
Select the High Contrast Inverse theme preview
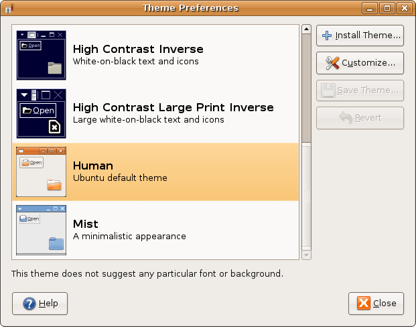coord(41,55)
